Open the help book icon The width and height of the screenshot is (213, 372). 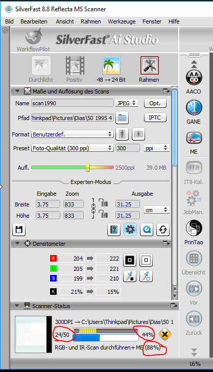pyautogui.click(x=114, y=229)
